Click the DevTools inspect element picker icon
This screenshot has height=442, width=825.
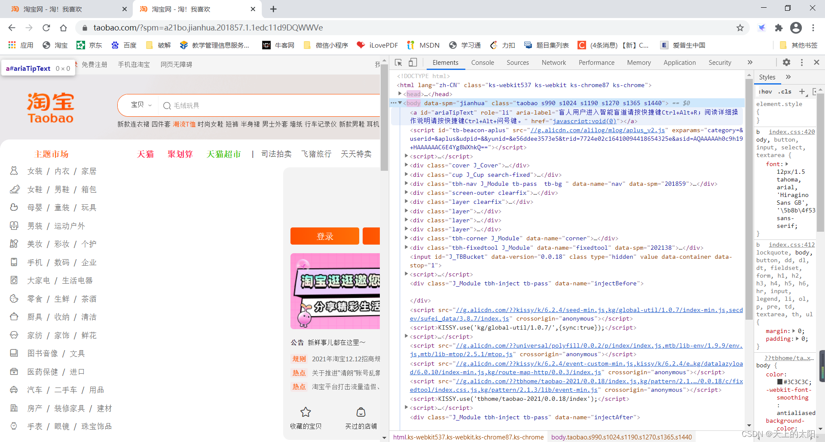[398, 63]
